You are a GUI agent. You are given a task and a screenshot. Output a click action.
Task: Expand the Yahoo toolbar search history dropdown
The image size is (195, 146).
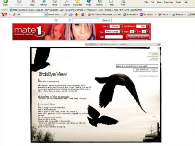(46, 14)
